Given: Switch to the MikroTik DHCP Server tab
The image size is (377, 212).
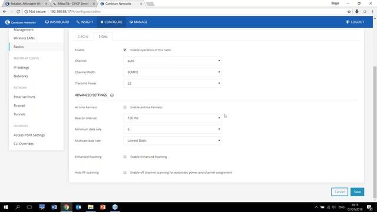Looking at the screenshot, I should (74, 4).
